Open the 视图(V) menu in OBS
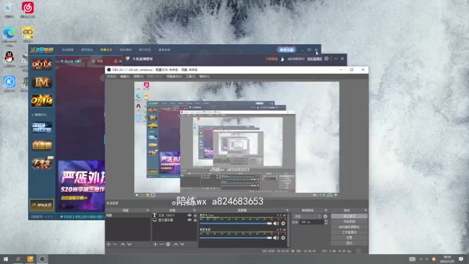 [x=138, y=77]
